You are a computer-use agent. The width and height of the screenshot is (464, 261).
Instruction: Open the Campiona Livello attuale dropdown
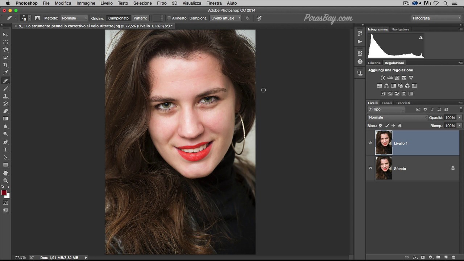pyautogui.click(x=225, y=18)
